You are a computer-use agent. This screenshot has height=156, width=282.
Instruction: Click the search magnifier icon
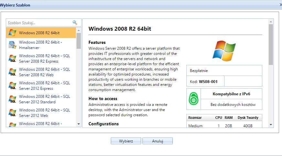pos(75,23)
